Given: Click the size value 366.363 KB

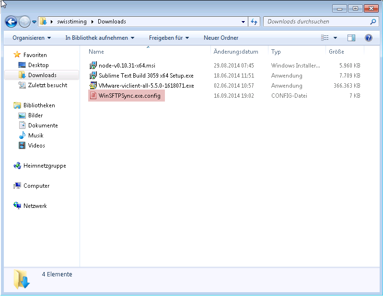Looking at the screenshot, I should point(347,85).
